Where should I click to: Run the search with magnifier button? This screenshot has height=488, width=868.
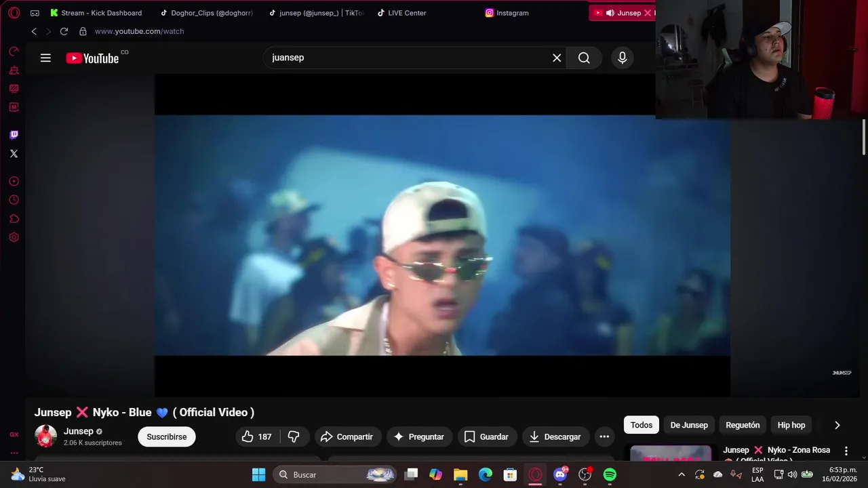click(584, 58)
